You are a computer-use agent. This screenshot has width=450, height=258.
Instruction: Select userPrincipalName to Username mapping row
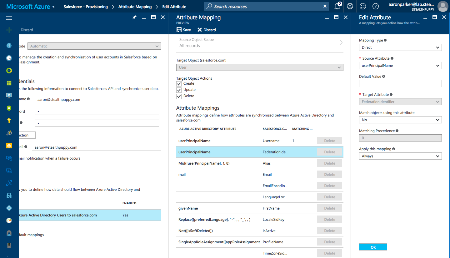click(260, 141)
